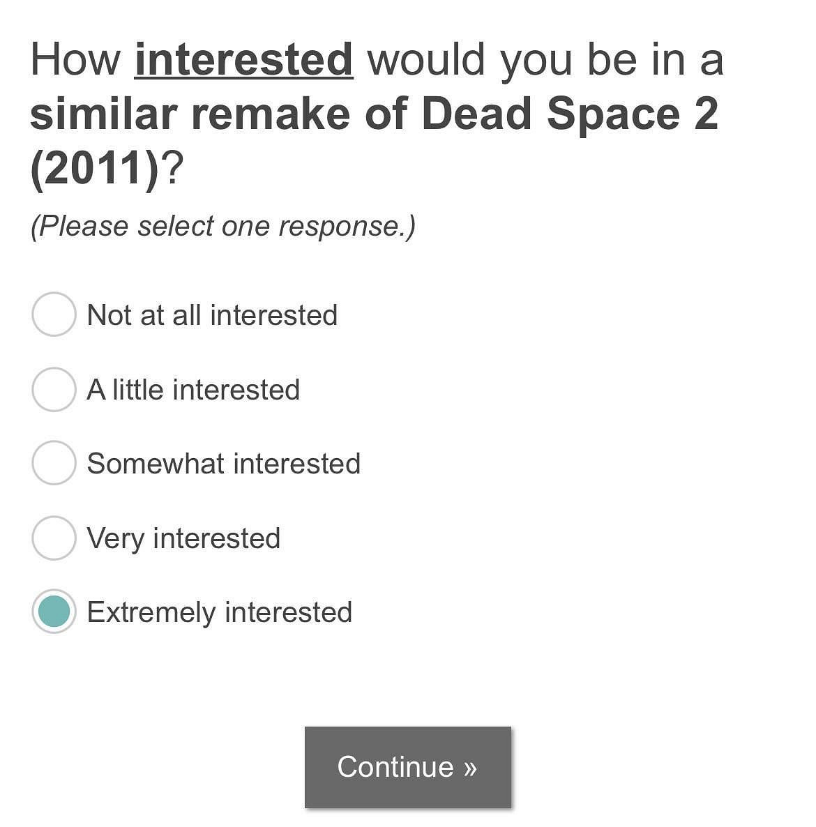The width and height of the screenshot is (816, 827).
Task: Click the 'Somewhat interested' label text
Action: point(223,464)
